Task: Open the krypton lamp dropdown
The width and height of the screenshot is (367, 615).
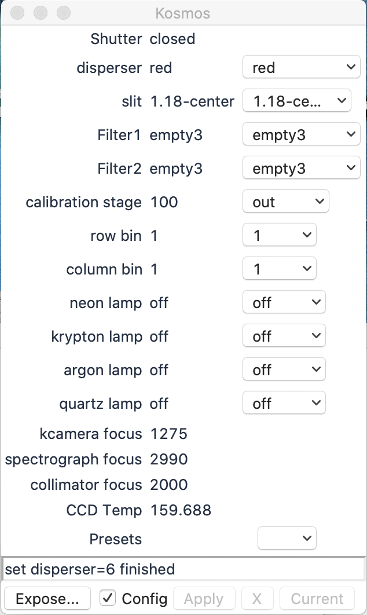Action: pyautogui.click(x=284, y=336)
